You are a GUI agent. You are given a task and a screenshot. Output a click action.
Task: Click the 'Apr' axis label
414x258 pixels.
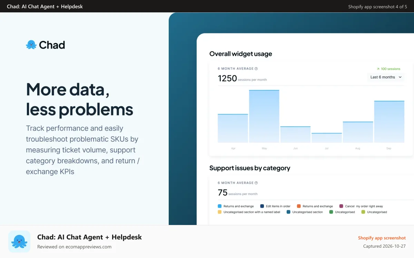233,148
